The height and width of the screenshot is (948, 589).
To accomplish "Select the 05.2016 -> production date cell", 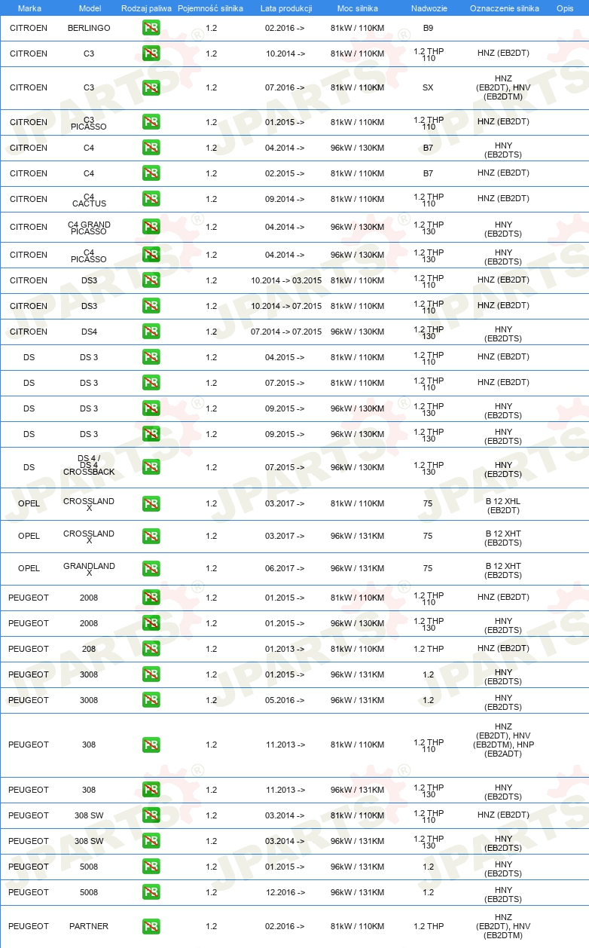I will coord(285,700).
